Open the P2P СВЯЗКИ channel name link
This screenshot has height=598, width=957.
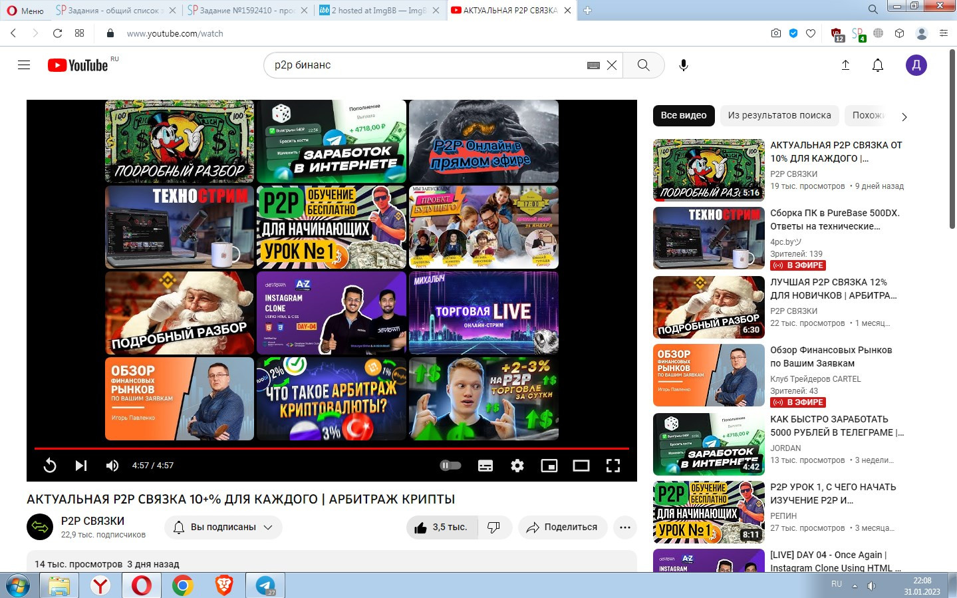pos(92,521)
